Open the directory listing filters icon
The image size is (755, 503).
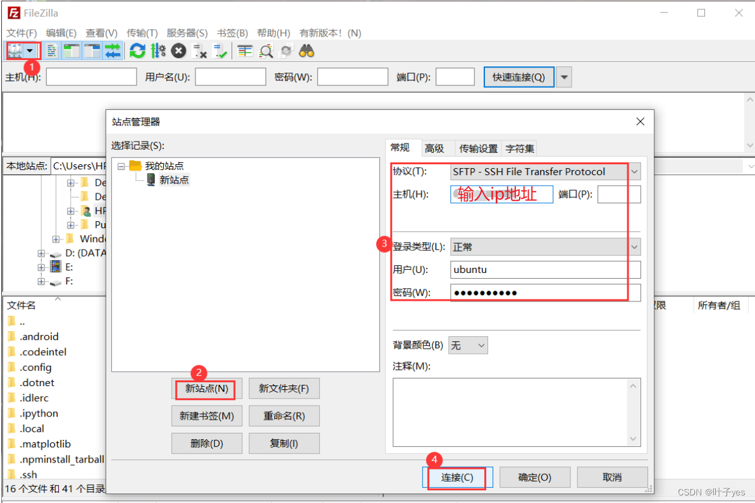point(245,51)
